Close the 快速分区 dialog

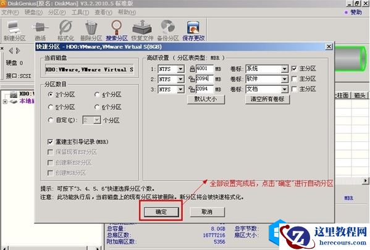point(329,46)
